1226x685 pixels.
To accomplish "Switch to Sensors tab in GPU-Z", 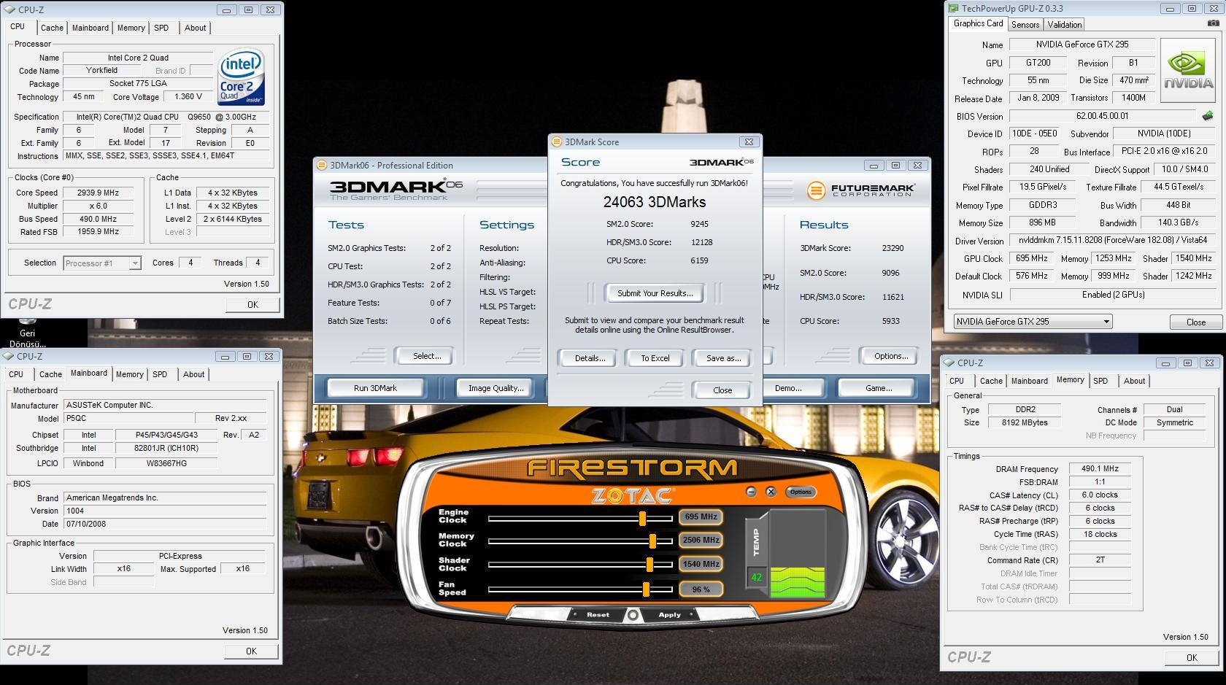I will coord(1025,24).
